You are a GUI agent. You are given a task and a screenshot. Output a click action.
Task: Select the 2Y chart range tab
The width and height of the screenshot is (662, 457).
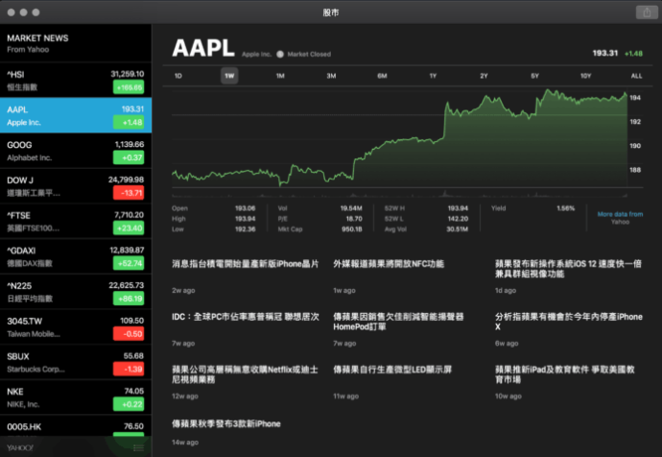tap(484, 76)
